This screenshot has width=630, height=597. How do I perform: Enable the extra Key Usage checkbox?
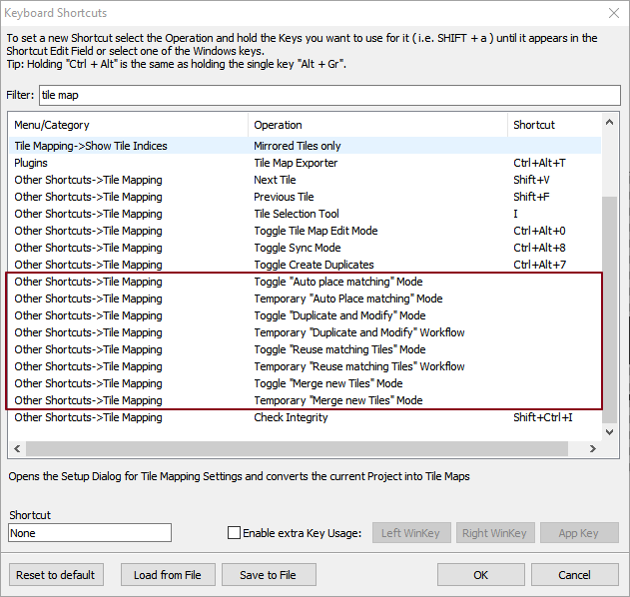(x=234, y=533)
